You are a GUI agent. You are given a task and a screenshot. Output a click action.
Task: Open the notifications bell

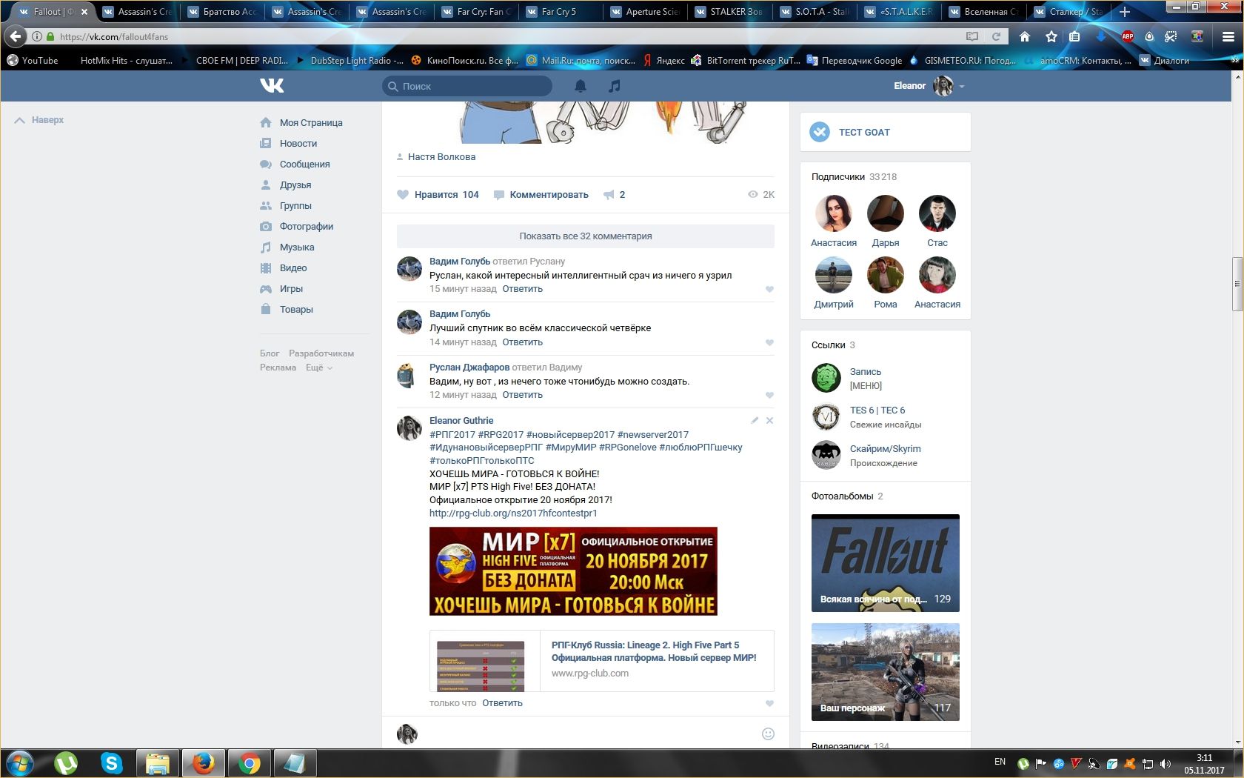pos(581,86)
